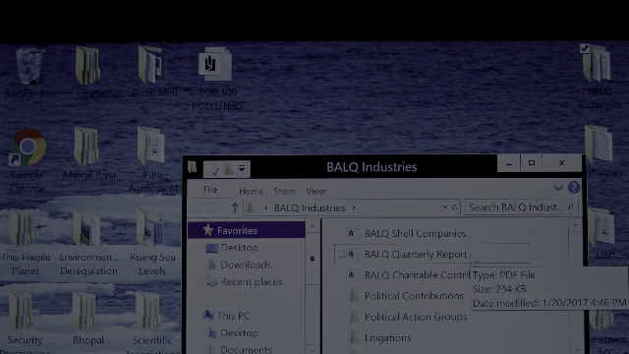Open the File menu
The width and height of the screenshot is (629, 354).
[x=210, y=190]
